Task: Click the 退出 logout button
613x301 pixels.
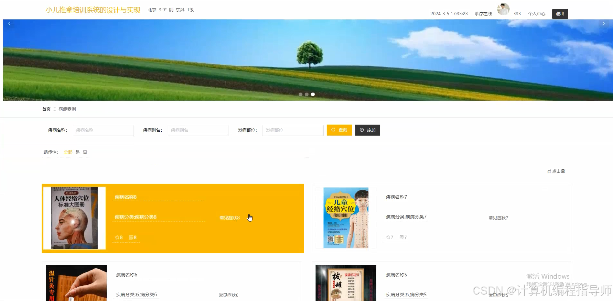Action: click(x=560, y=14)
